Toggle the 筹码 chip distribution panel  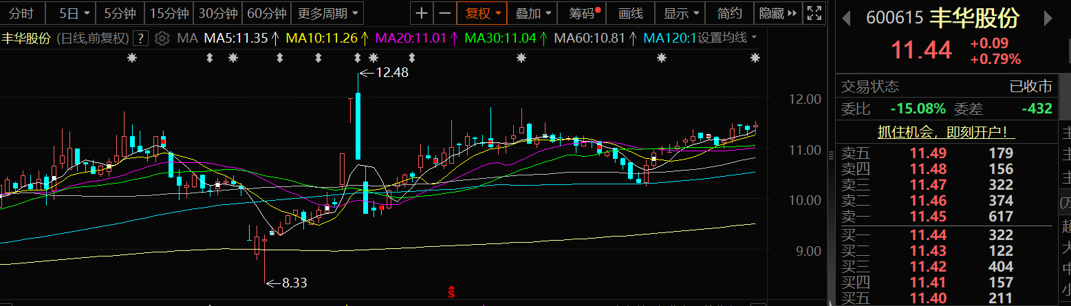tap(585, 13)
